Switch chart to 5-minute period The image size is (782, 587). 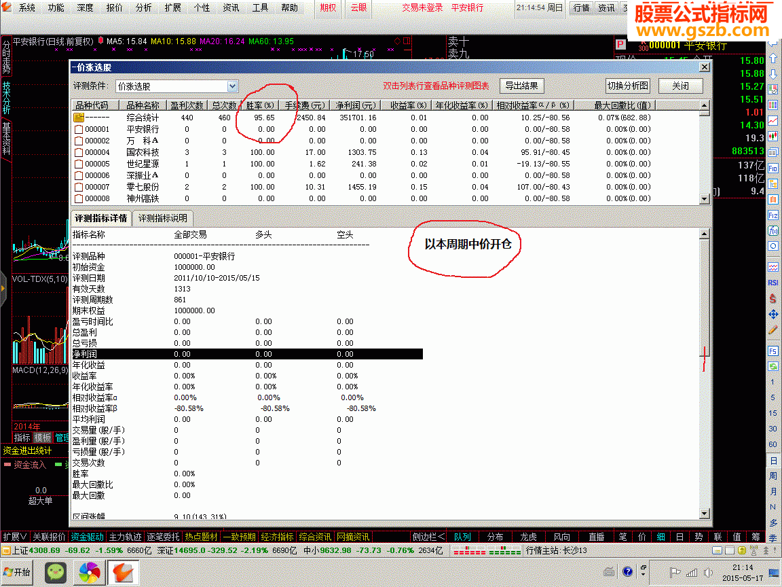point(772,398)
